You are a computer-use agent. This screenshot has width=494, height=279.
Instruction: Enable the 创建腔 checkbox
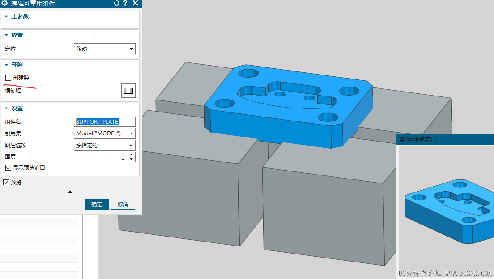coord(8,78)
